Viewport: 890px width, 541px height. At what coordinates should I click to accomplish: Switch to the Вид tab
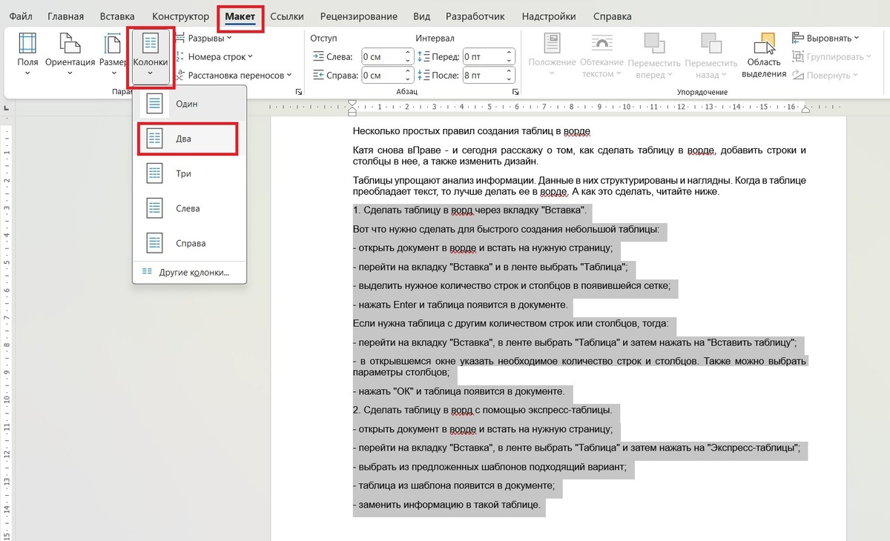pyautogui.click(x=421, y=16)
